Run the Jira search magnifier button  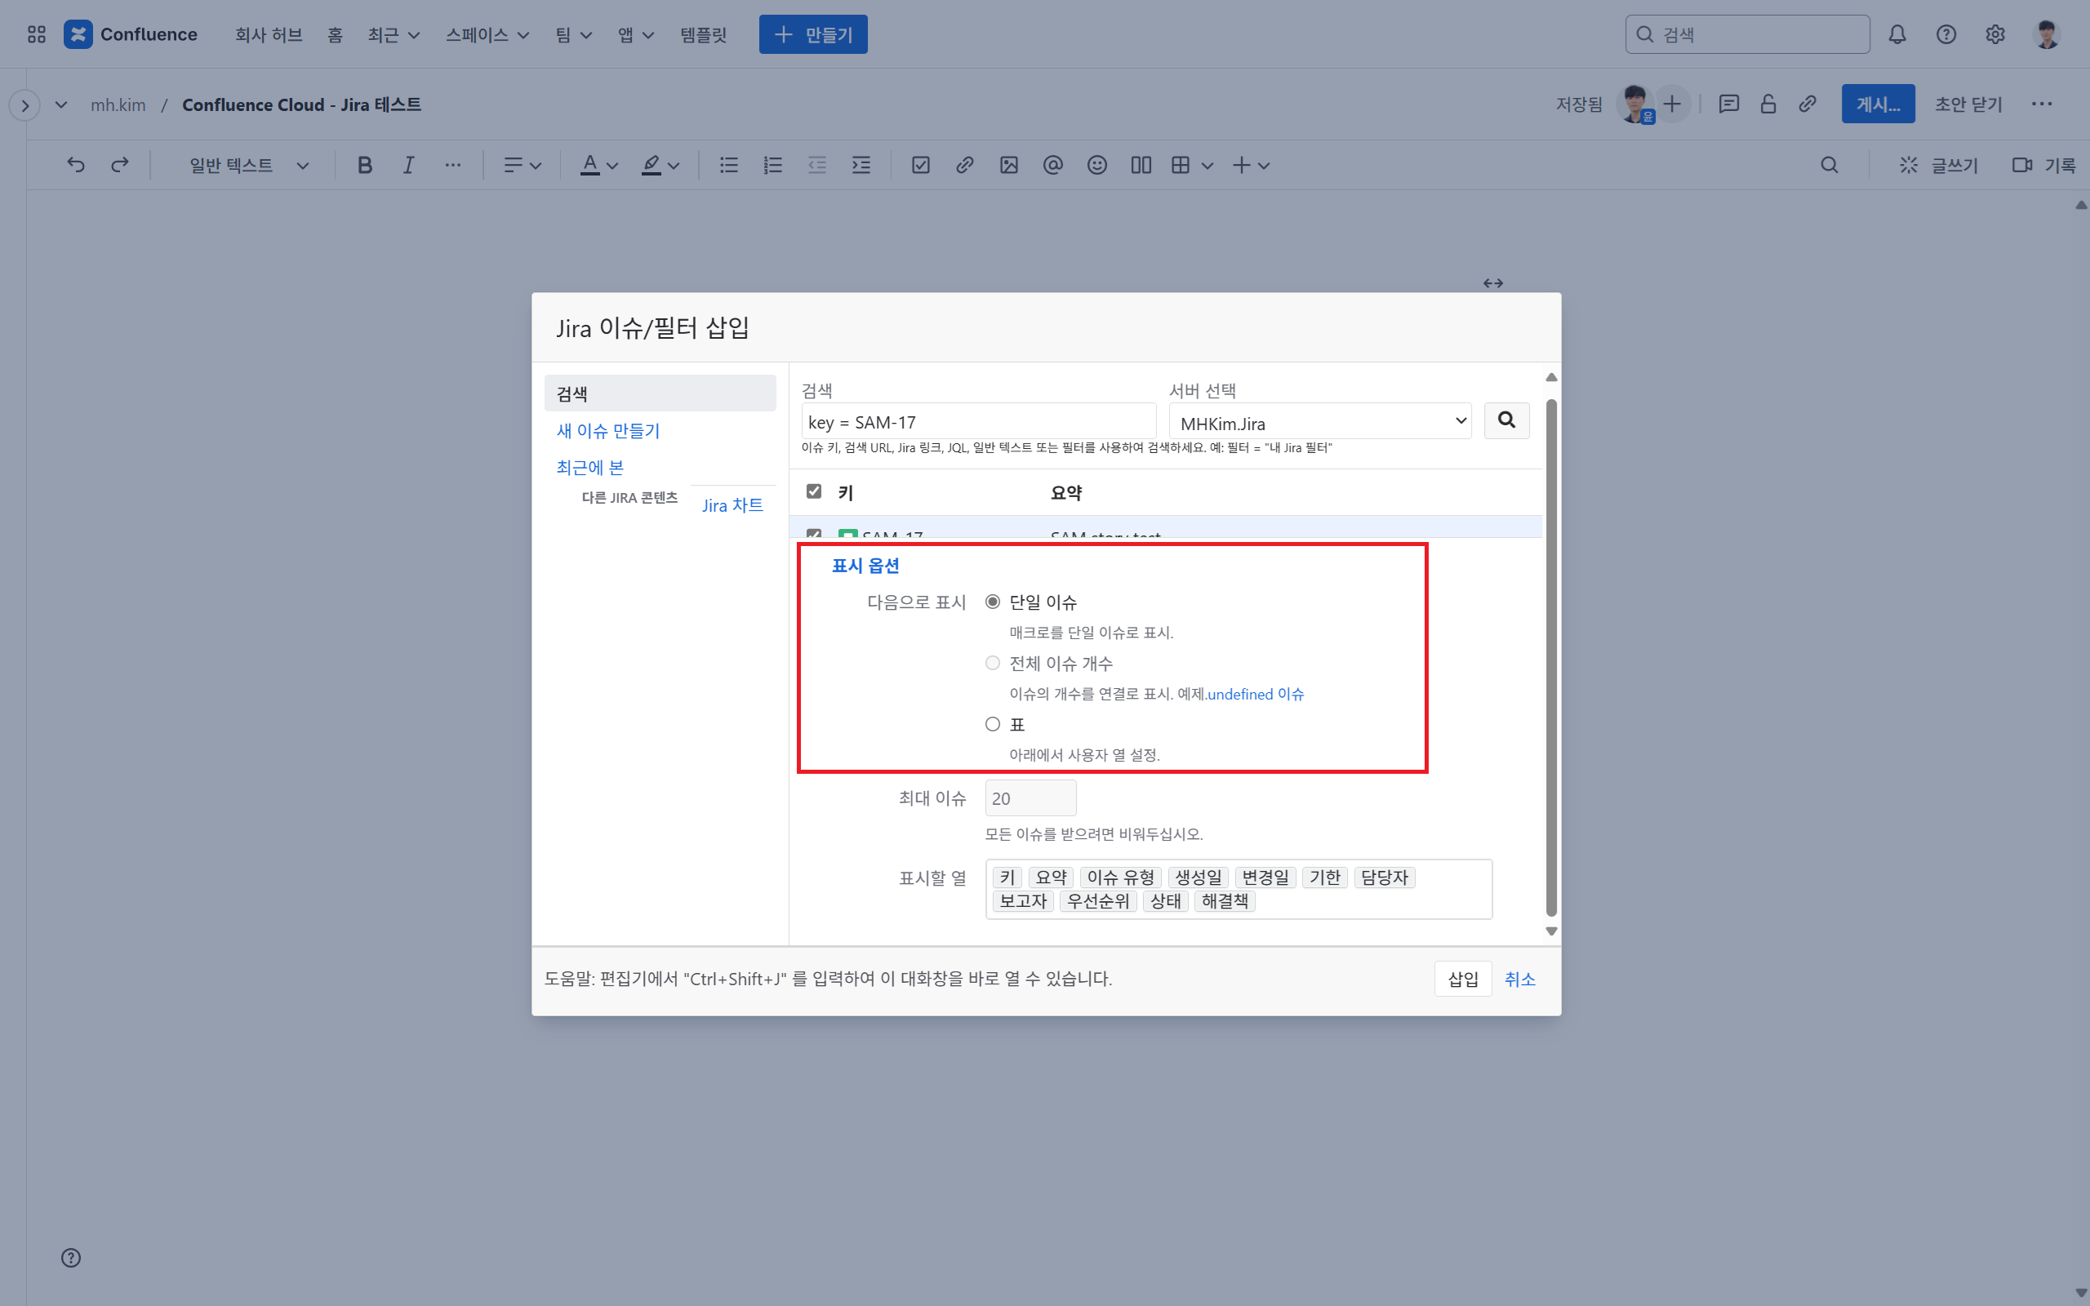tap(1506, 420)
